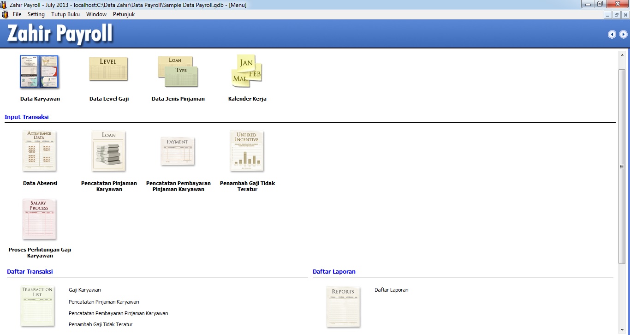
Task: Click the vertical scrollbar down arrow
Action: [622, 330]
